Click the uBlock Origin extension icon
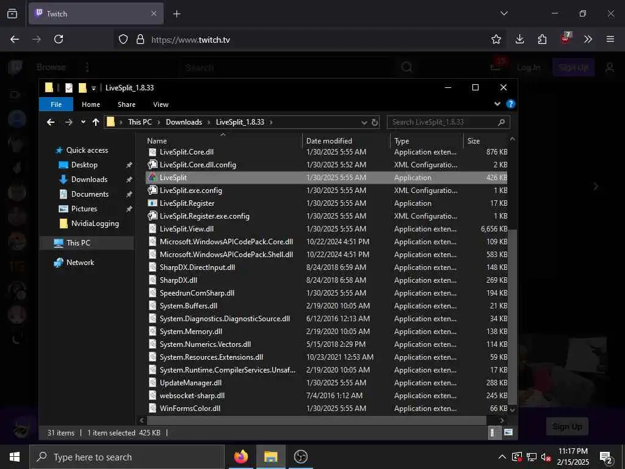Viewport: 625px width, 469px height. (565, 38)
